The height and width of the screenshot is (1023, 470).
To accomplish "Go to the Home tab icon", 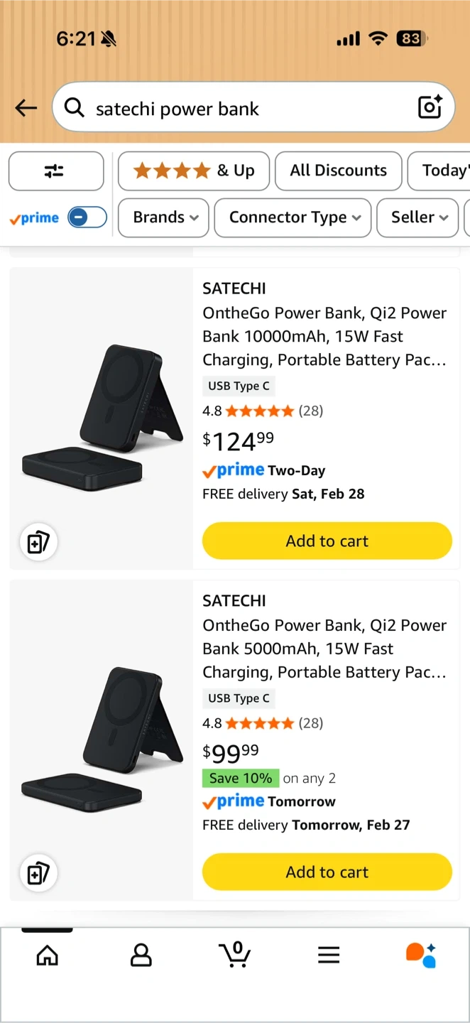I will tap(48, 955).
